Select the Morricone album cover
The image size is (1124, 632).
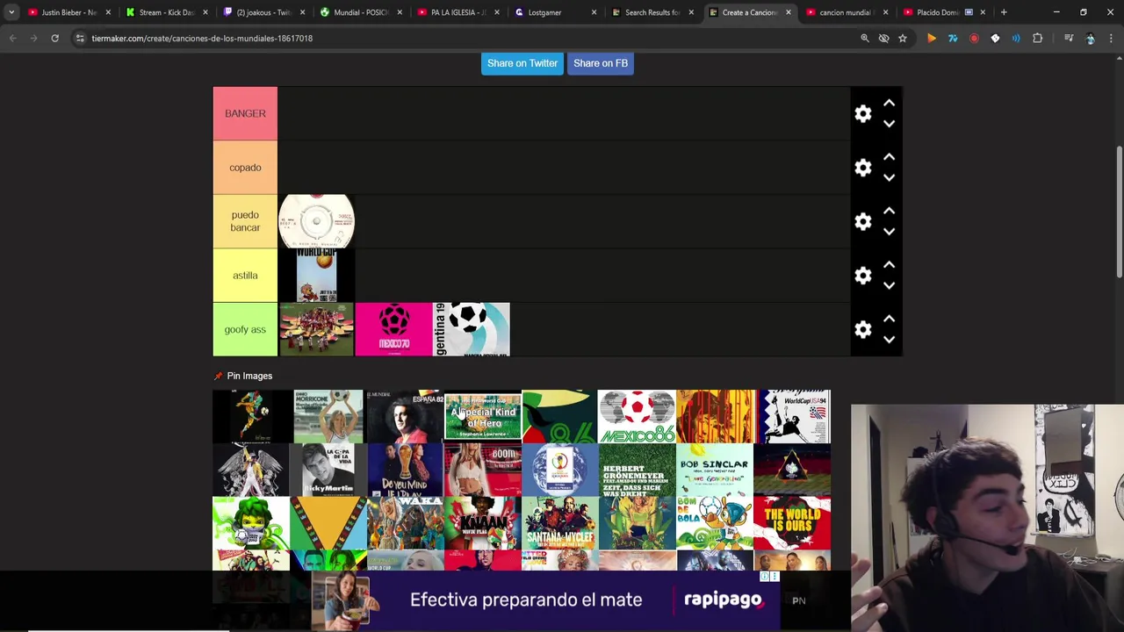click(328, 416)
